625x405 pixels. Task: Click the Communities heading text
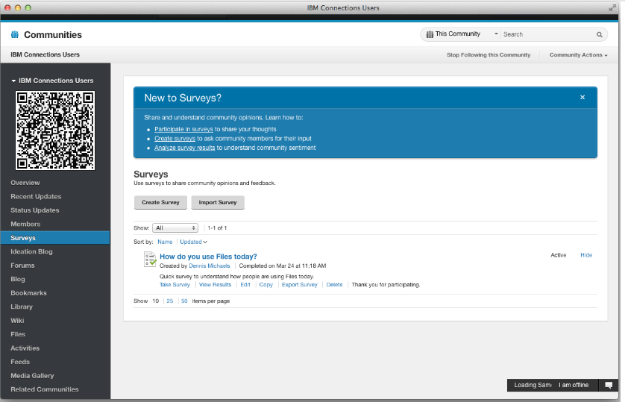(53, 34)
